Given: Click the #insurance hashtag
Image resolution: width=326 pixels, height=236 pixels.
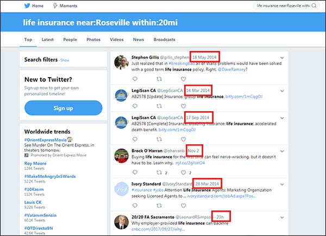Looking at the screenshot, I should pyautogui.click(x=142, y=190).
